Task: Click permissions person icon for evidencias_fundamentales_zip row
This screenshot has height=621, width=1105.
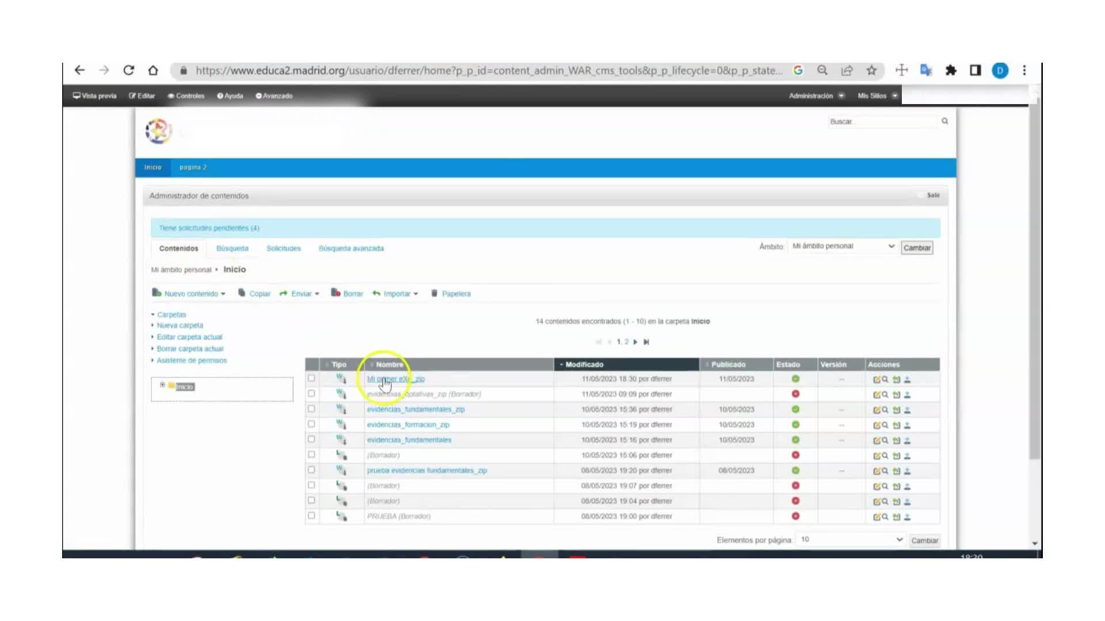Action: (908, 410)
